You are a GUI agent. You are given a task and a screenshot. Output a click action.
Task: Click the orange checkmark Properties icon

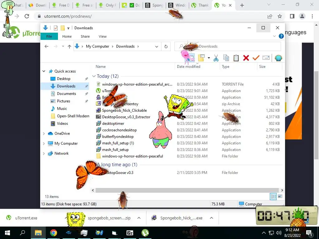click(x=256, y=58)
